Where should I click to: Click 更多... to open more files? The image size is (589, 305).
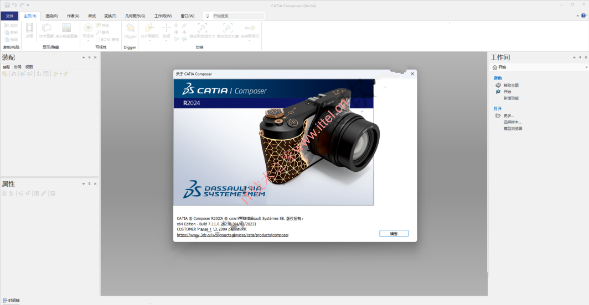pyautogui.click(x=509, y=115)
